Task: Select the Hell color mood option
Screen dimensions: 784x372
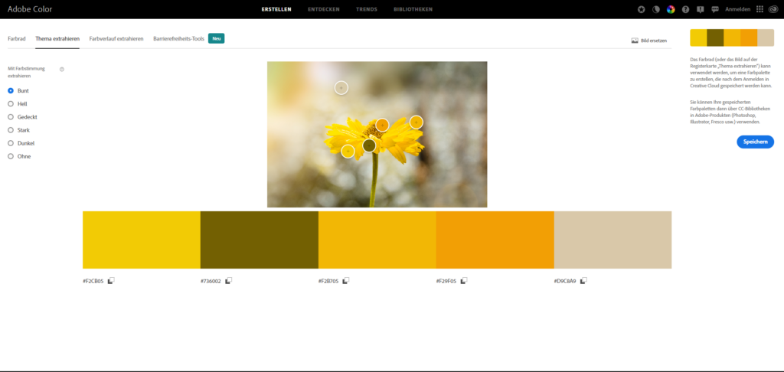Action: tap(11, 103)
